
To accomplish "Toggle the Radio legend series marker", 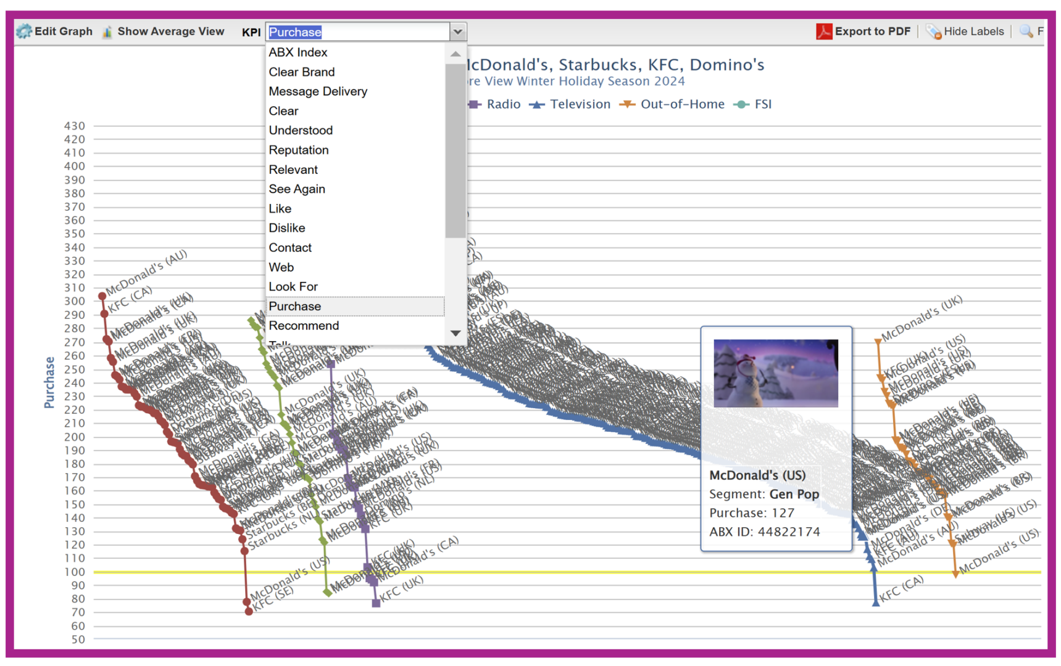I will click(474, 104).
